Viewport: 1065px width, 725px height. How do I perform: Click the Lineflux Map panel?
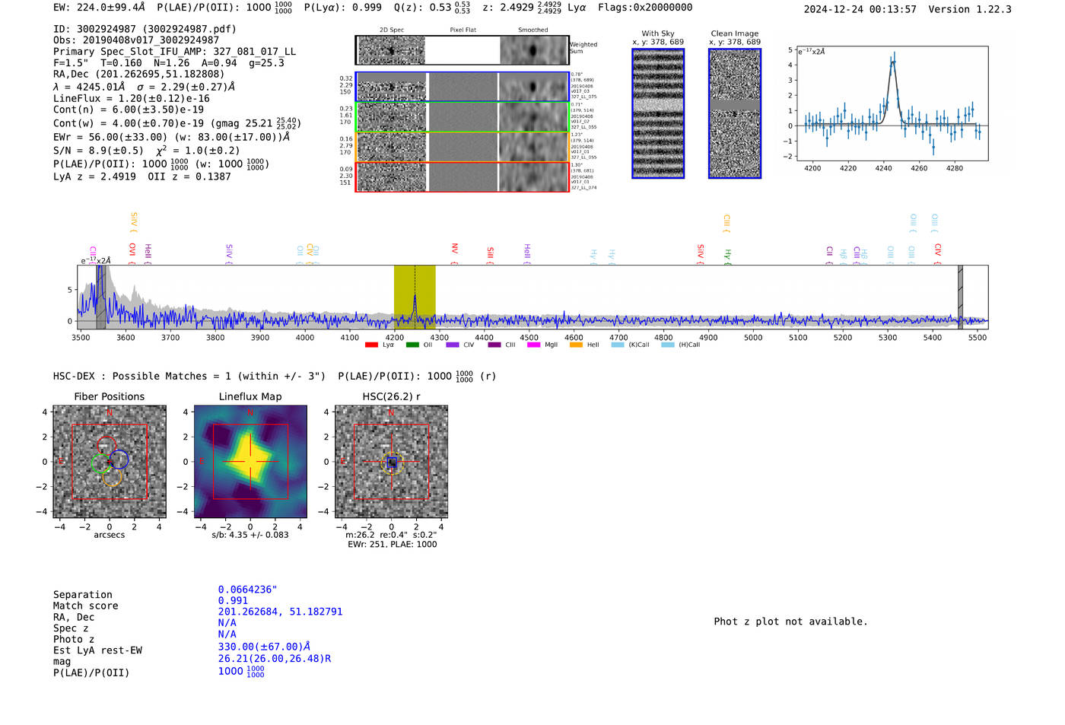click(x=250, y=462)
